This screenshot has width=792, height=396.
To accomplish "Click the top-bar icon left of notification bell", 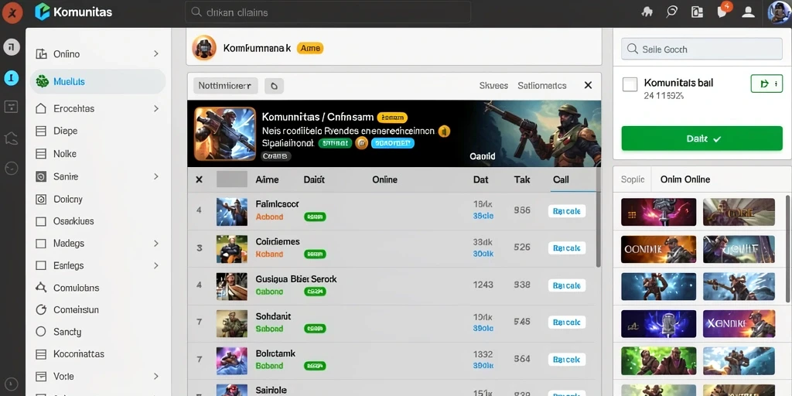I will click(x=697, y=12).
